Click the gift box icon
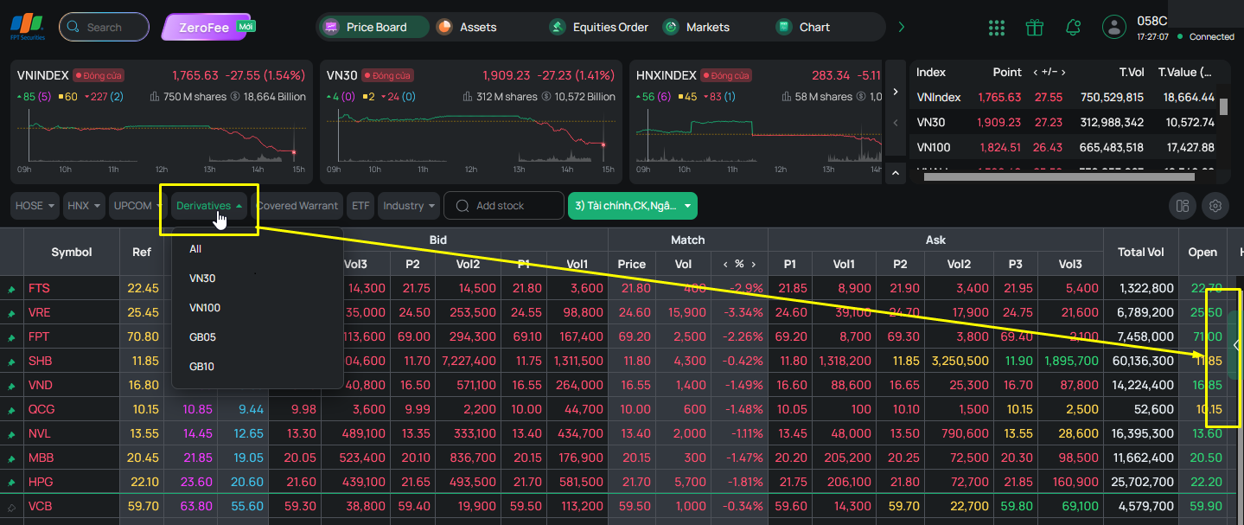1244x525 pixels. [1035, 28]
